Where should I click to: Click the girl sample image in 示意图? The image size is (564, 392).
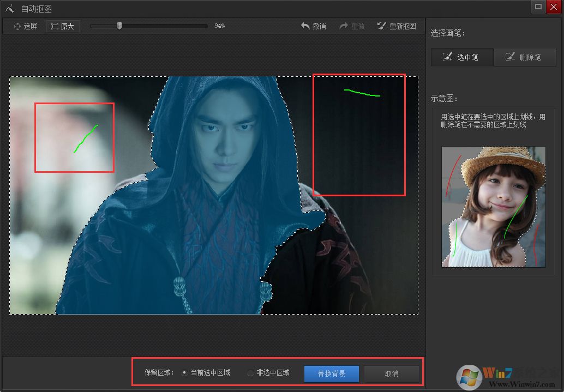pos(492,207)
